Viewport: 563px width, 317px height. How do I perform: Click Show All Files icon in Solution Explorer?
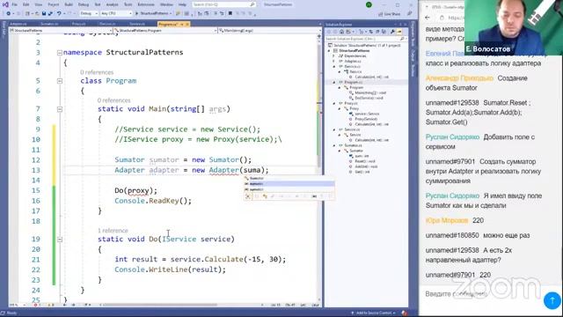click(384, 32)
